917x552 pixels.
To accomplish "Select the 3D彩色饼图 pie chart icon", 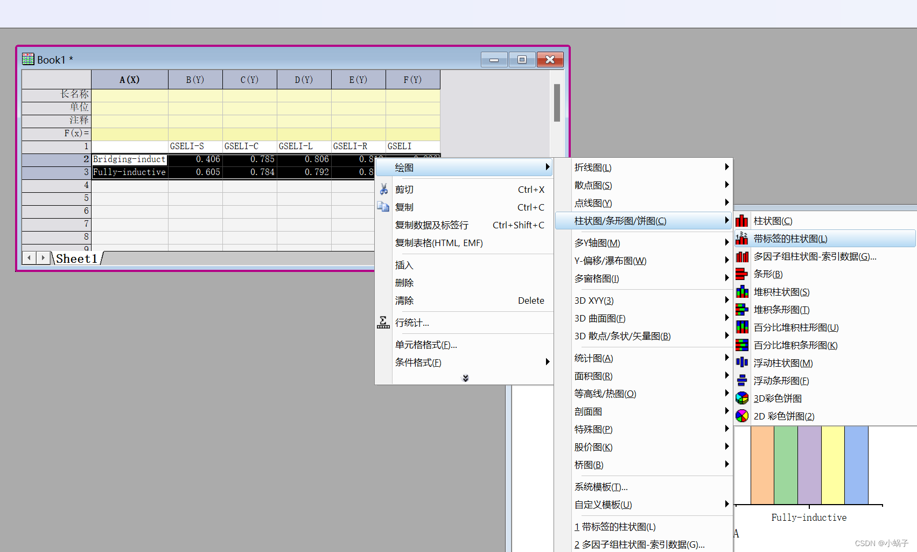I will pyautogui.click(x=742, y=398).
